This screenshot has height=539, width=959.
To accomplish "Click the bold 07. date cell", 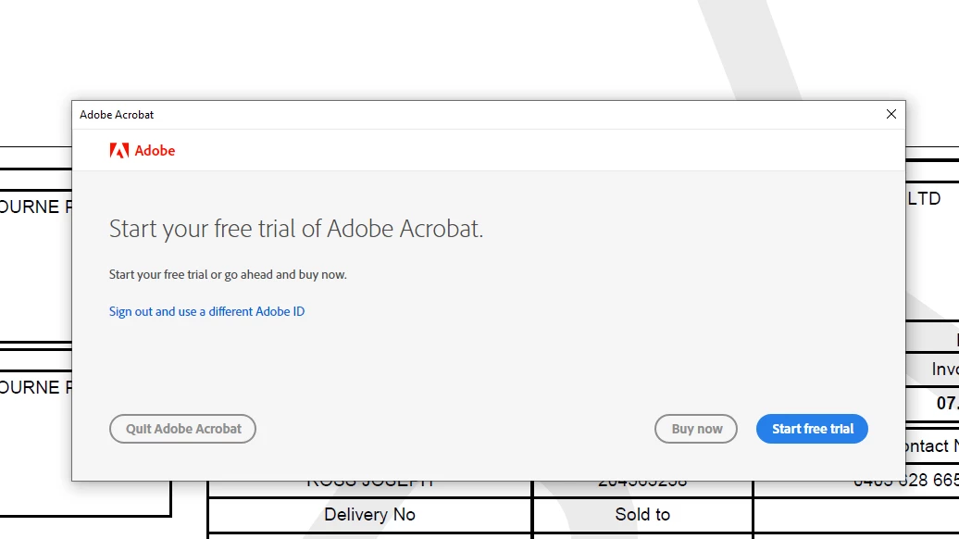I will tap(946, 404).
